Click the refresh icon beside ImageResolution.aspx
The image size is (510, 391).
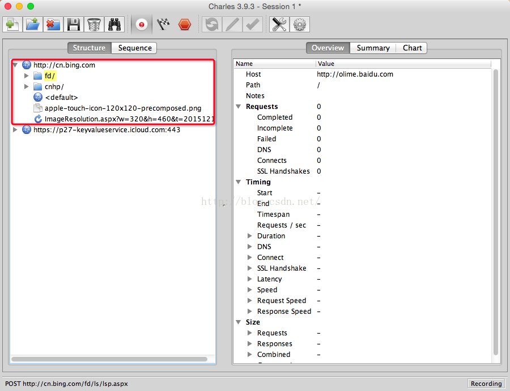[38, 119]
